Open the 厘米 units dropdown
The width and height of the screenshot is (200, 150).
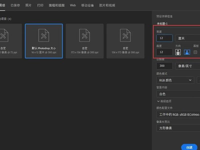(x=188, y=38)
